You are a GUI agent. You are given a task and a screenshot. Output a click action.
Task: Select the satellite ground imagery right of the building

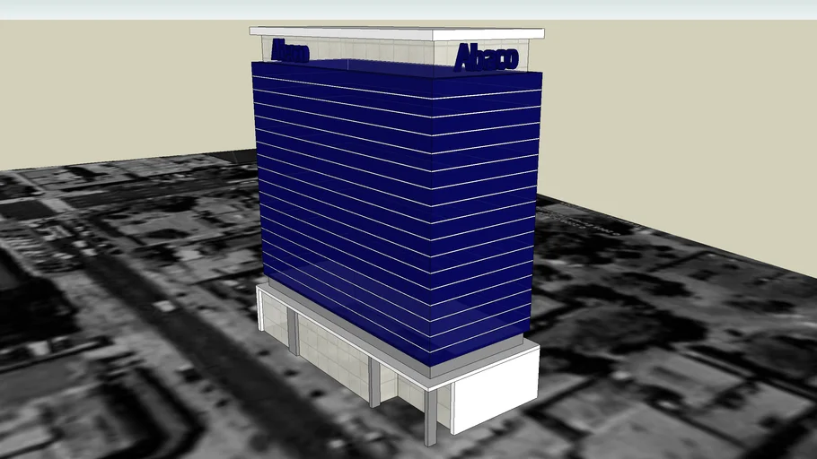tap(673, 341)
